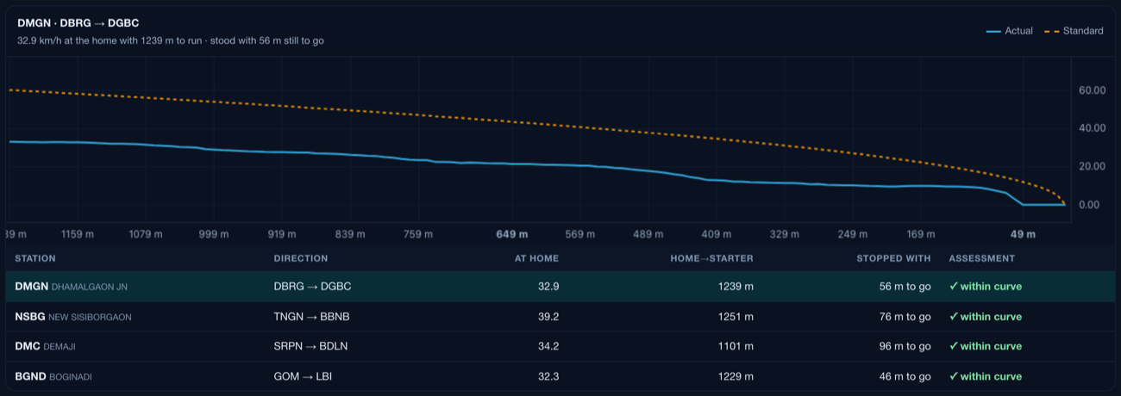Click the 489 m axis label
Image resolution: width=1121 pixels, height=396 pixels.
(648, 234)
